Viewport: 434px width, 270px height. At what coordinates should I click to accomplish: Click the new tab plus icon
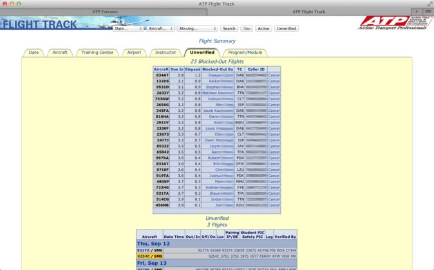click(417, 12)
